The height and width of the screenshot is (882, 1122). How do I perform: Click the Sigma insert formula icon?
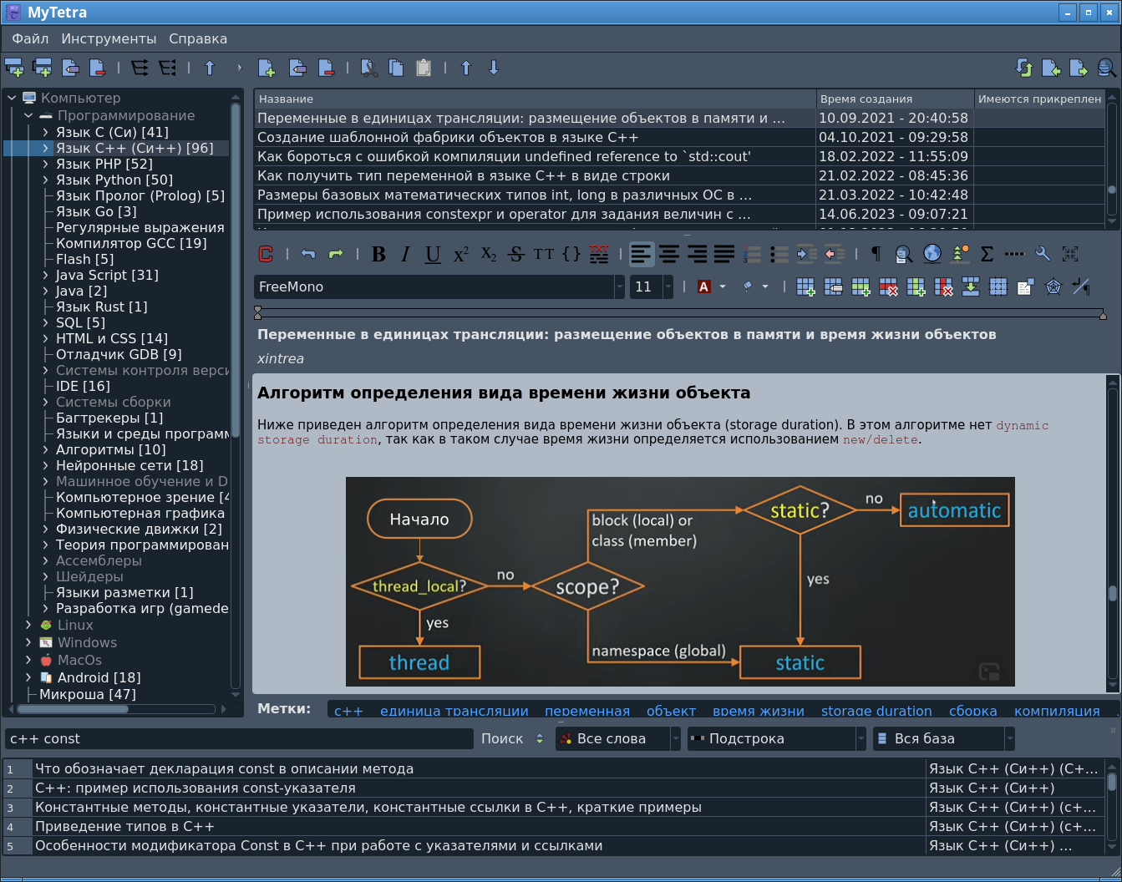pyautogui.click(x=987, y=254)
